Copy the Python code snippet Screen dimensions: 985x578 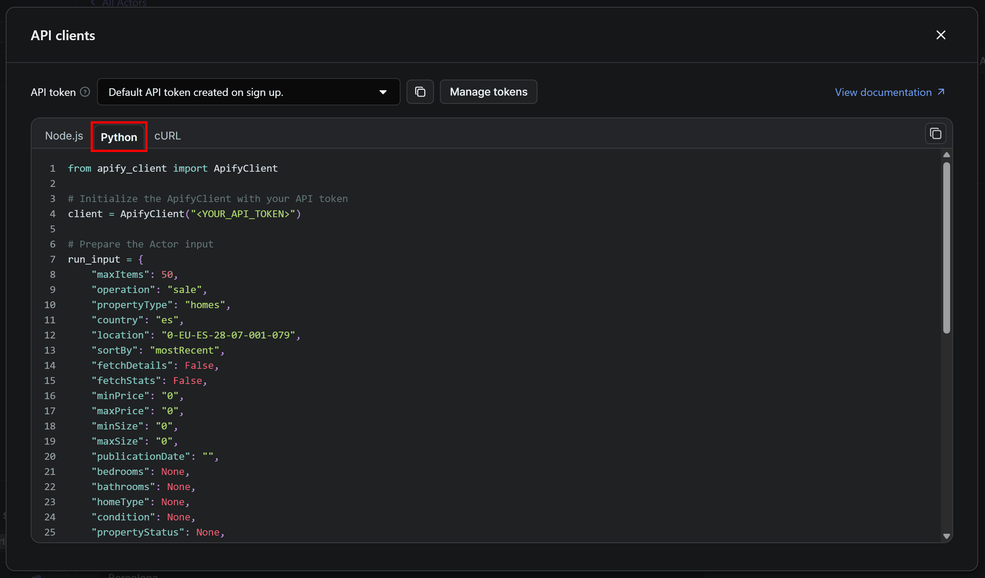tap(935, 133)
